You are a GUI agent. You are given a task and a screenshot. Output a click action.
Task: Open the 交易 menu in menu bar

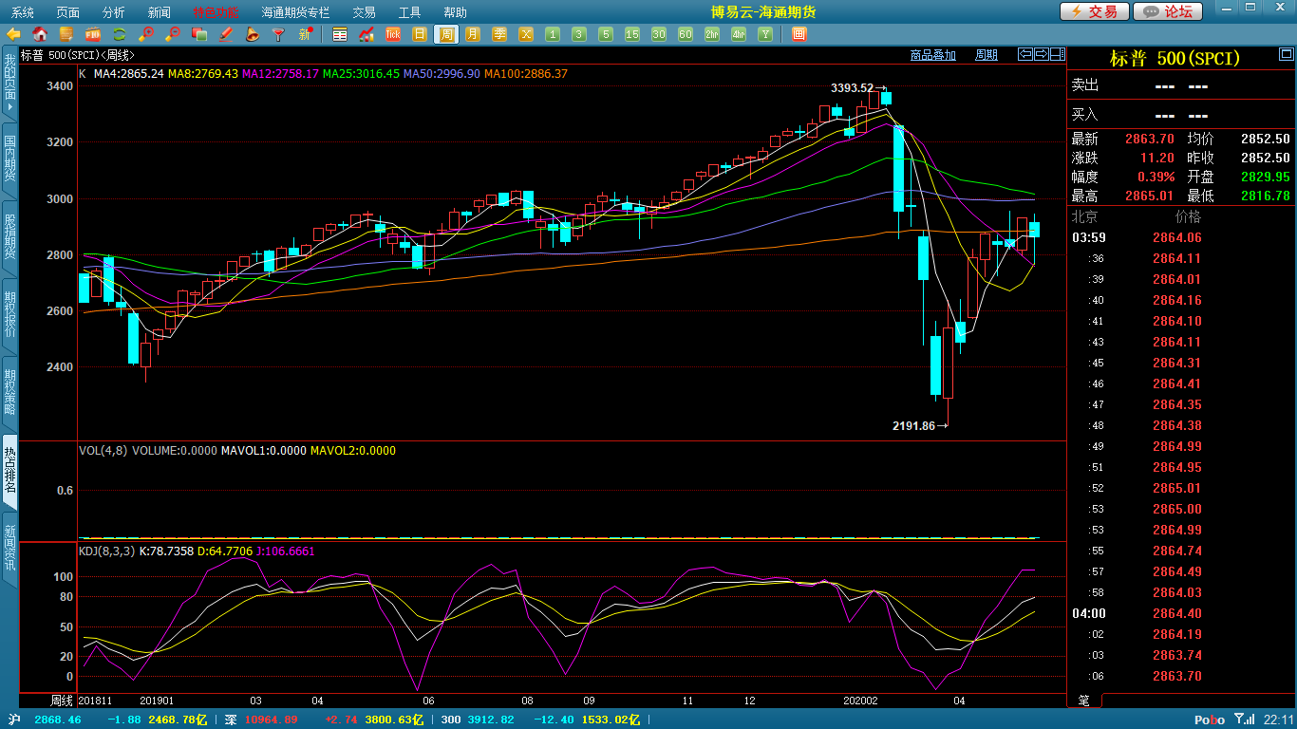[364, 12]
